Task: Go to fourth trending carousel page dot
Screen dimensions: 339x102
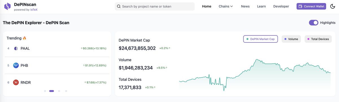Action: pos(66,91)
